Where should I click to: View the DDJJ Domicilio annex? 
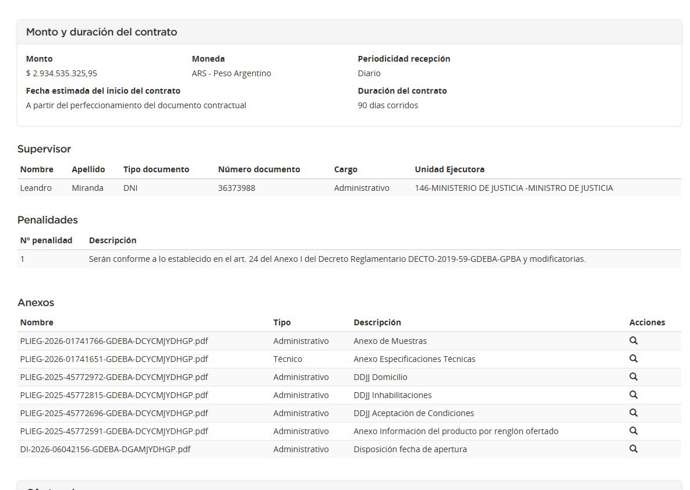click(634, 377)
